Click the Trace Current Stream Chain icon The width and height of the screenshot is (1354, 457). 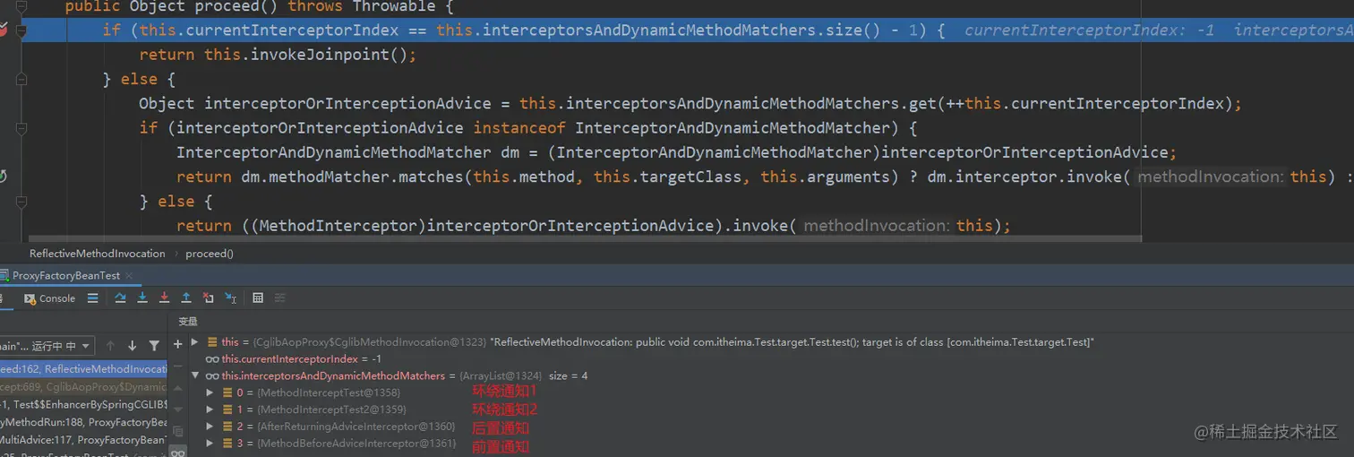click(279, 298)
